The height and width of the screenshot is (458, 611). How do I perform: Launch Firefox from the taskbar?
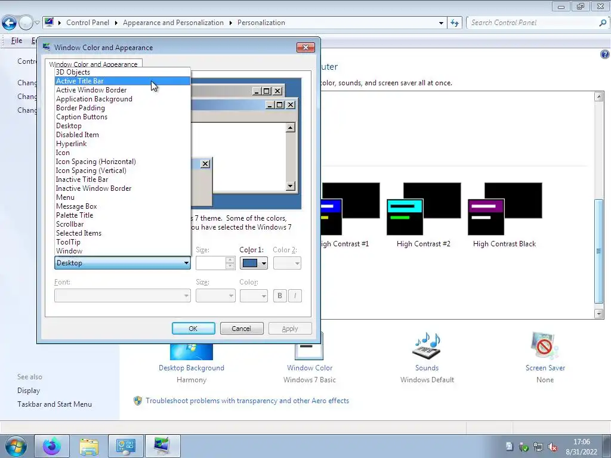pyautogui.click(x=52, y=446)
